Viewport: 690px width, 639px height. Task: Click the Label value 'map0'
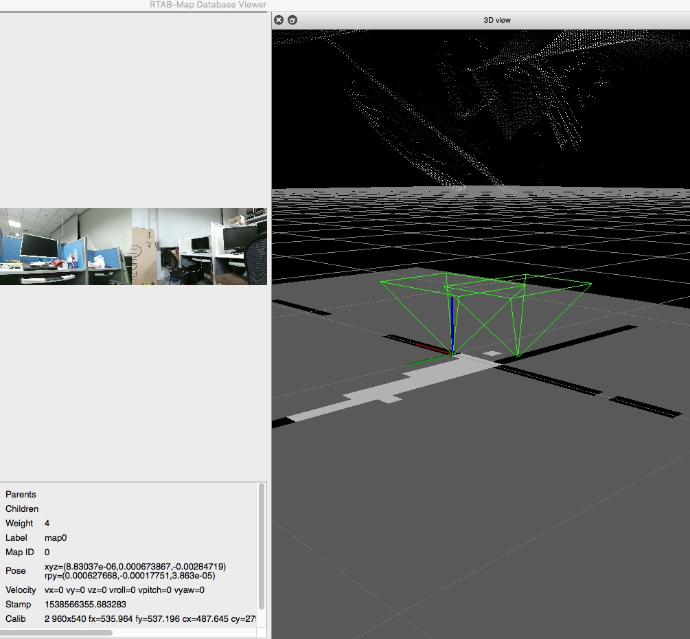(x=56, y=538)
